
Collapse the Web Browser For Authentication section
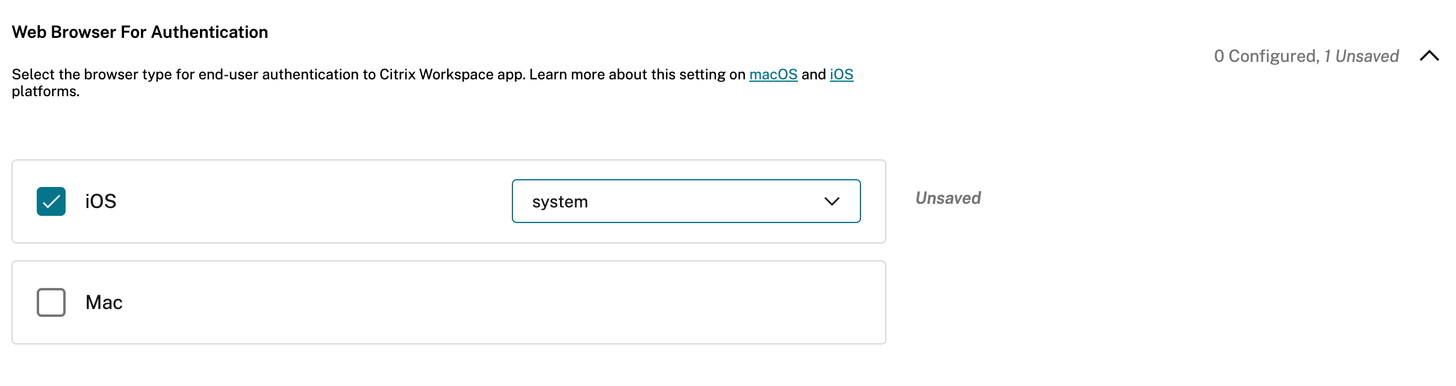1429,56
